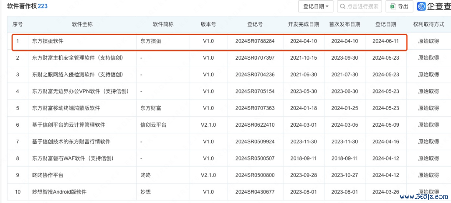451x203 pixels.
Task: Click the 首次发布日期 column header
Action: point(345,25)
